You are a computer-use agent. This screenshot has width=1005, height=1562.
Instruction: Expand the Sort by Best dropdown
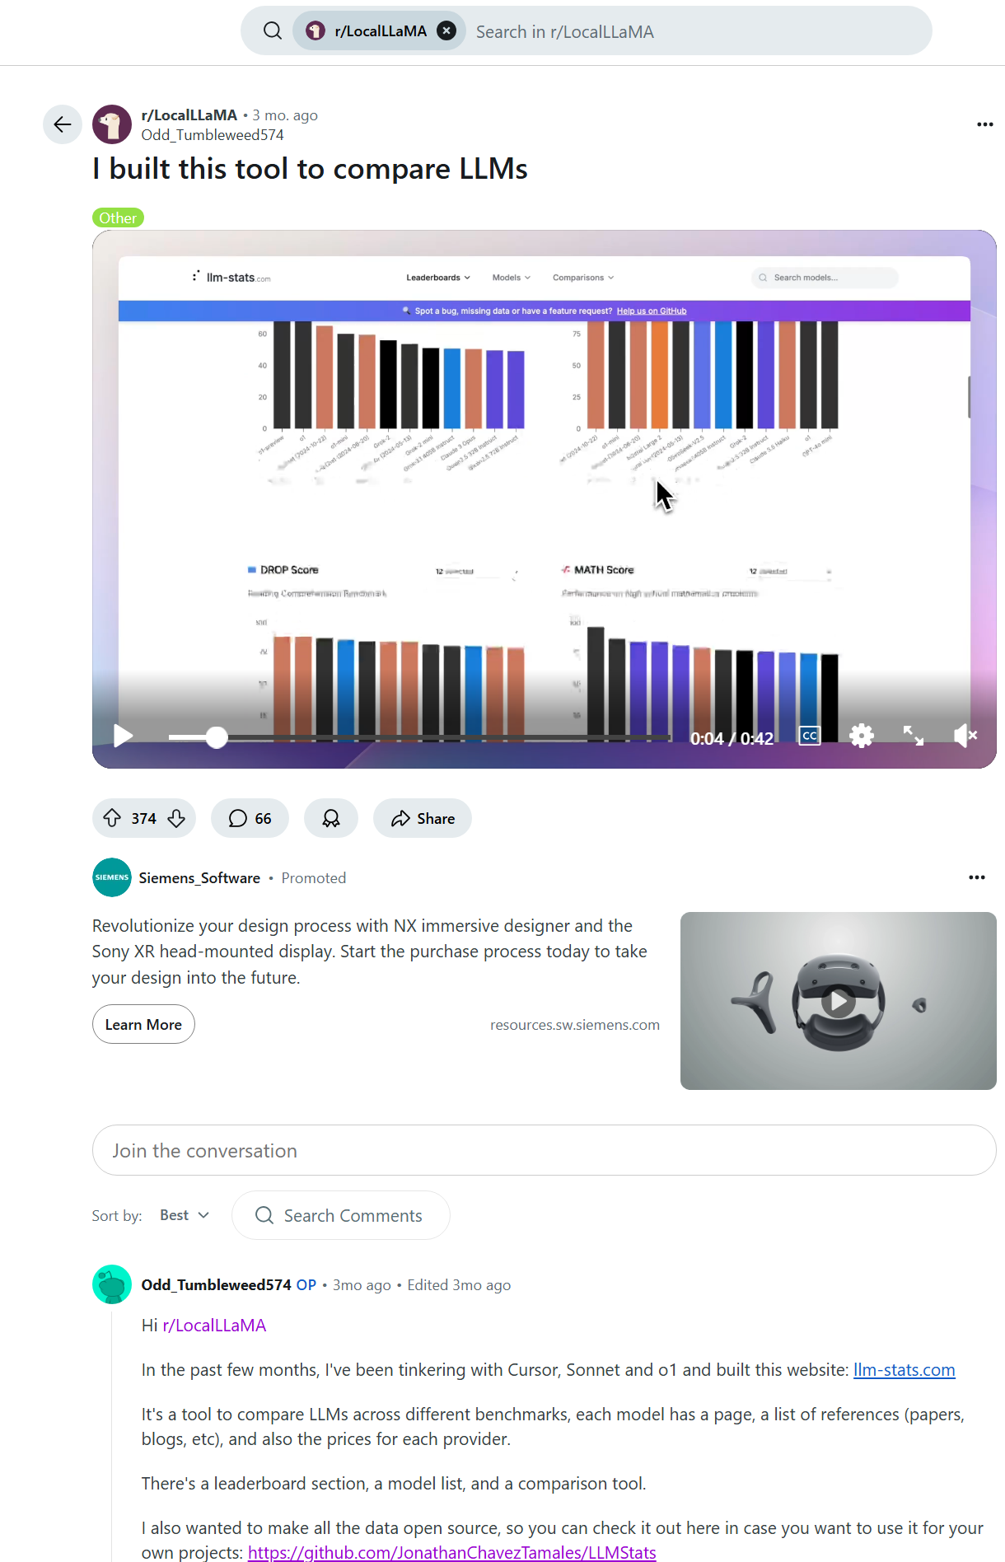tap(185, 1215)
